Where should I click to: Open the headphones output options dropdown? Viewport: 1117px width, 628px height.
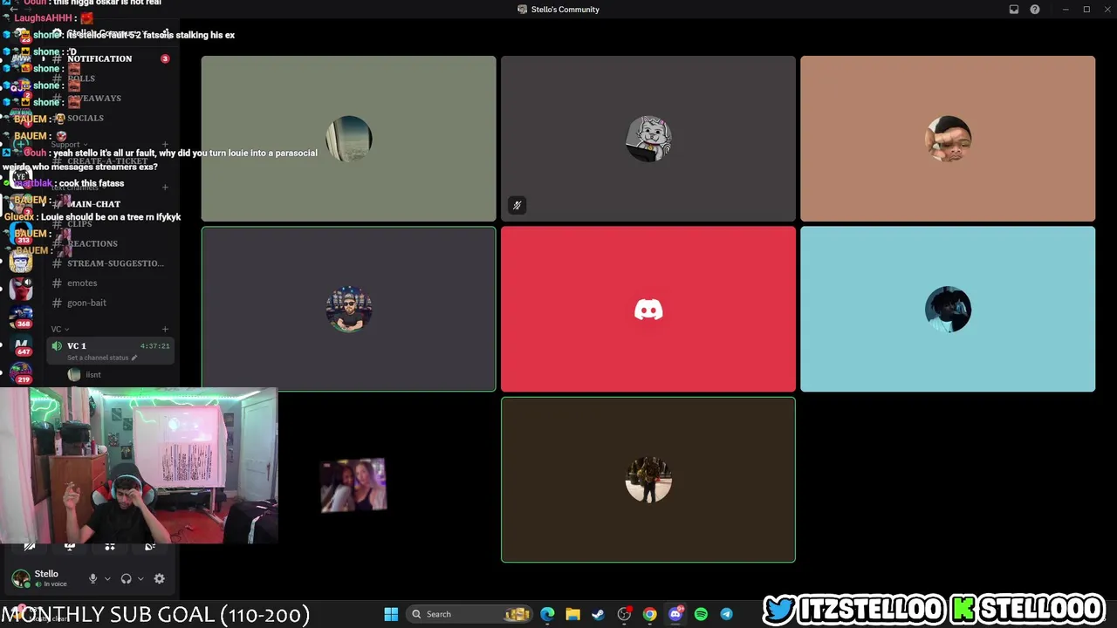(140, 578)
